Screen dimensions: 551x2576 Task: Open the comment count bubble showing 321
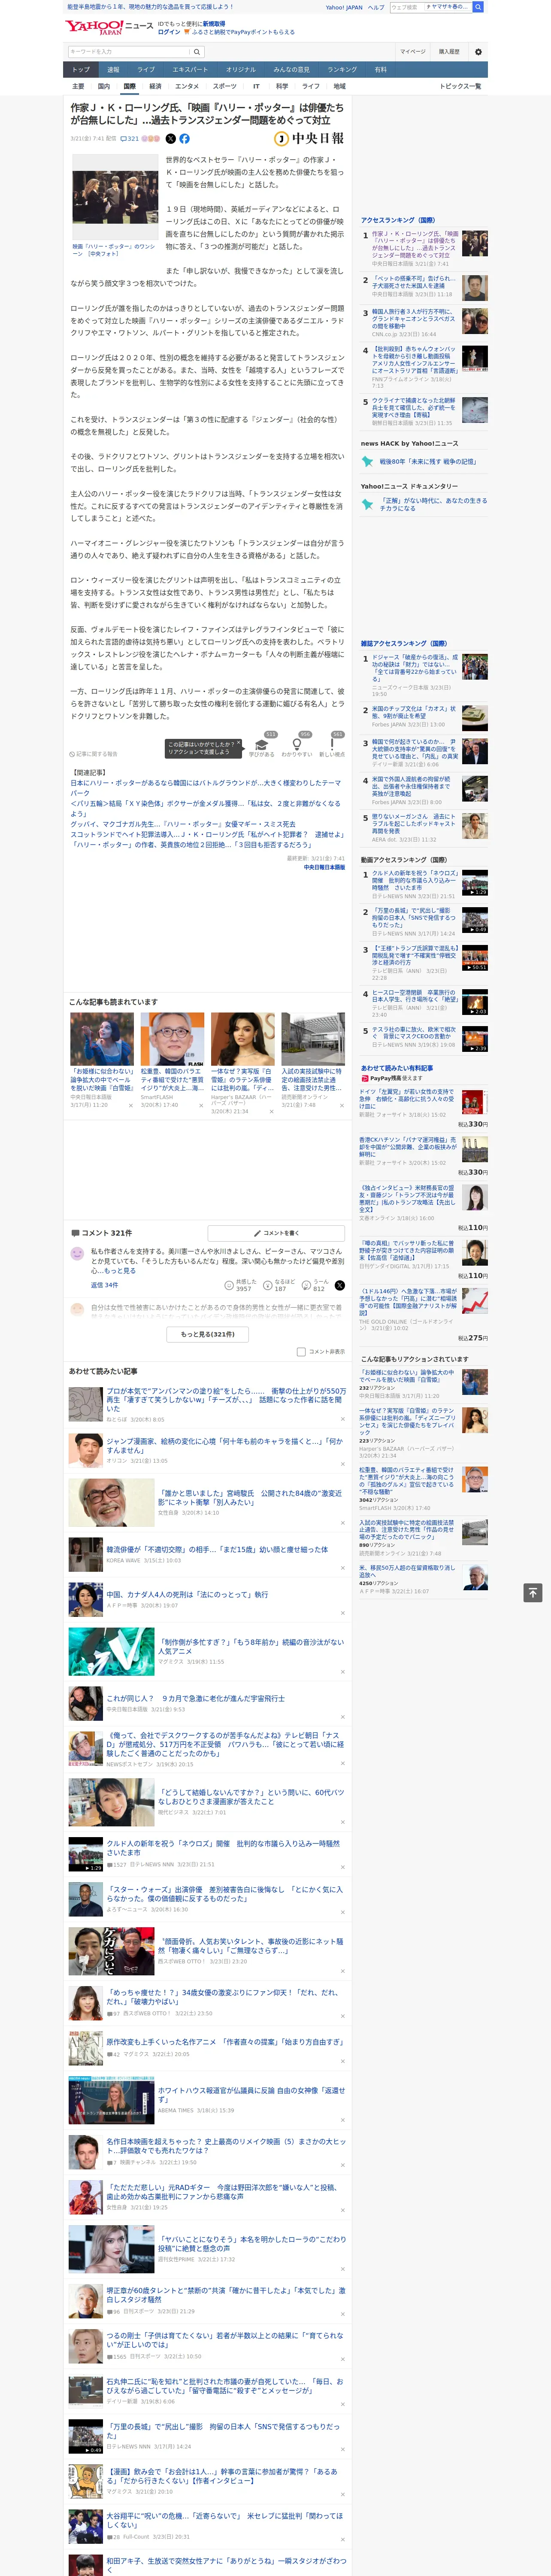[x=130, y=139]
